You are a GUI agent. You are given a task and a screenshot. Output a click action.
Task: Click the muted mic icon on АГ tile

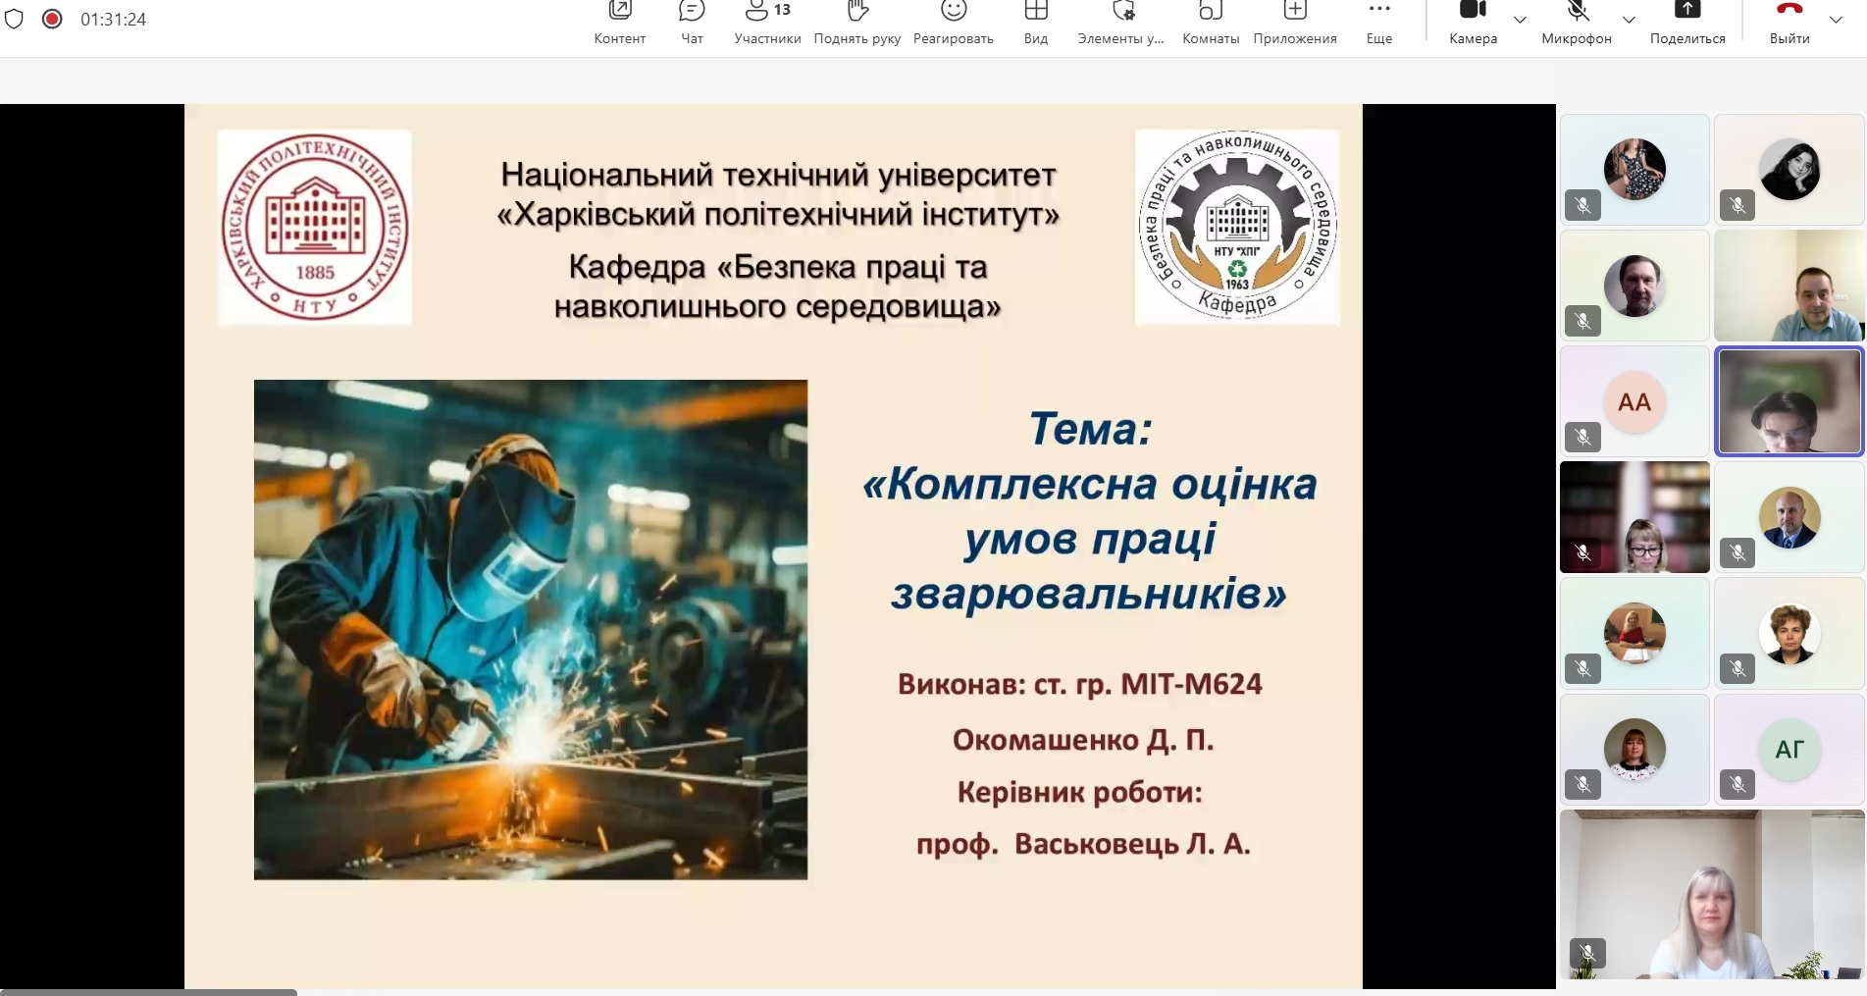[1737, 784]
